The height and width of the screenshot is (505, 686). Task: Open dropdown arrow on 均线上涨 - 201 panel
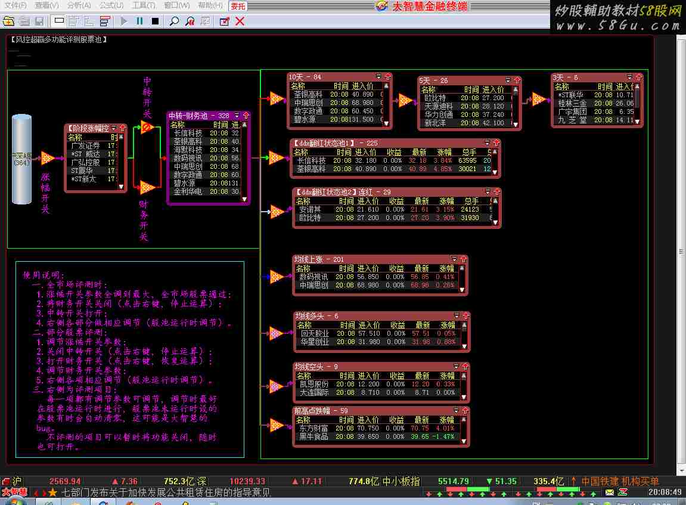click(x=454, y=259)
